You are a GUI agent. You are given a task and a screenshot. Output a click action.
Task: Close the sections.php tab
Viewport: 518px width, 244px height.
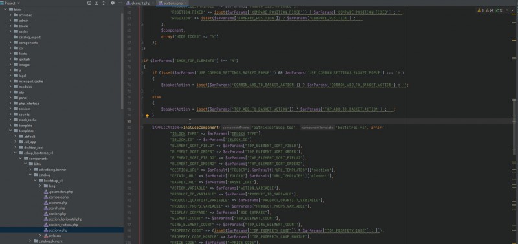pyautogui.click(x=186, y=3)
